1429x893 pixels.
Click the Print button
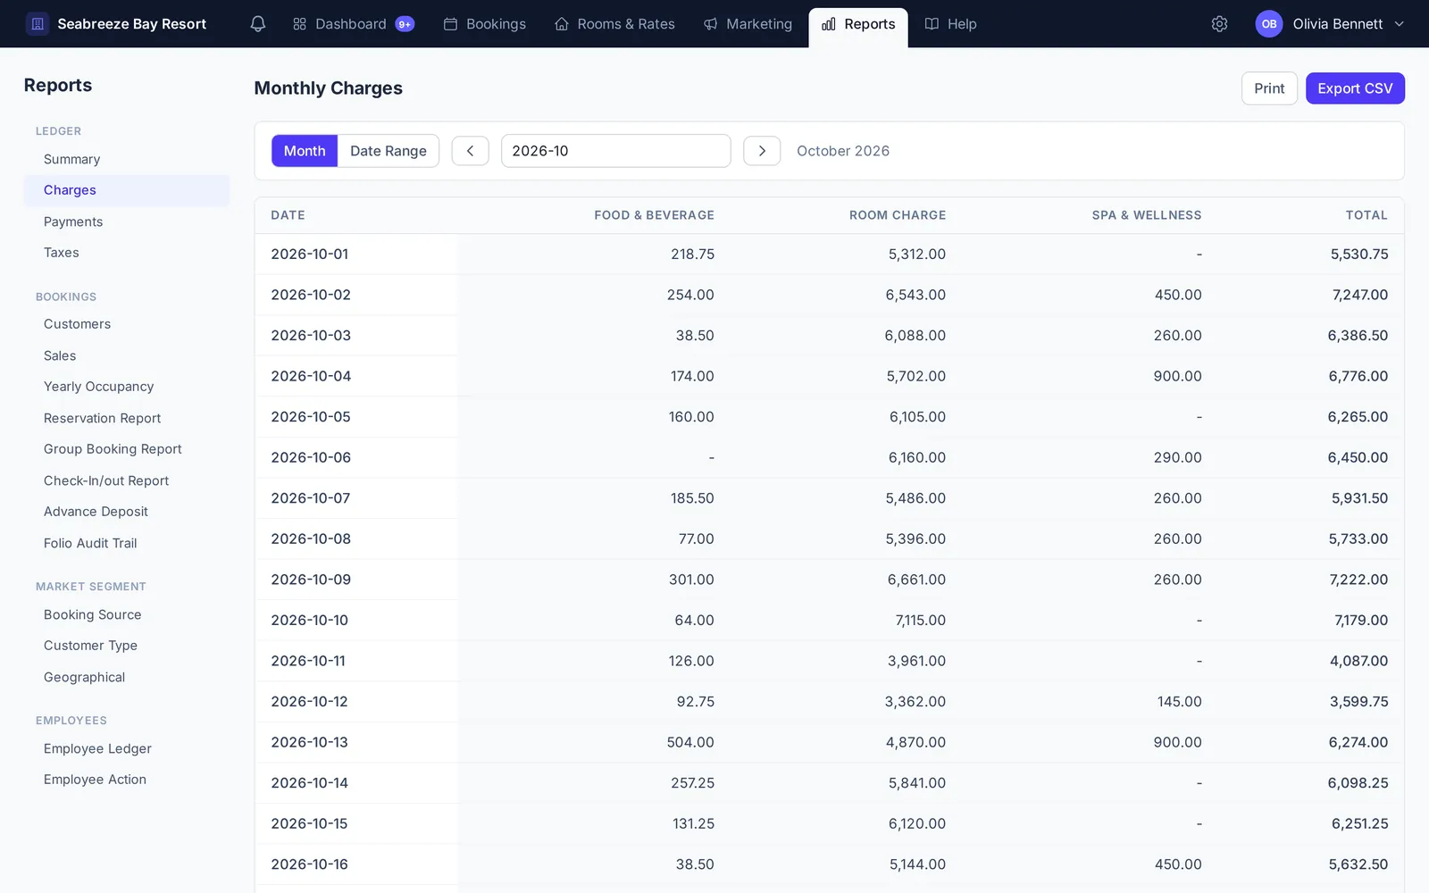[x=1269, y=88]
